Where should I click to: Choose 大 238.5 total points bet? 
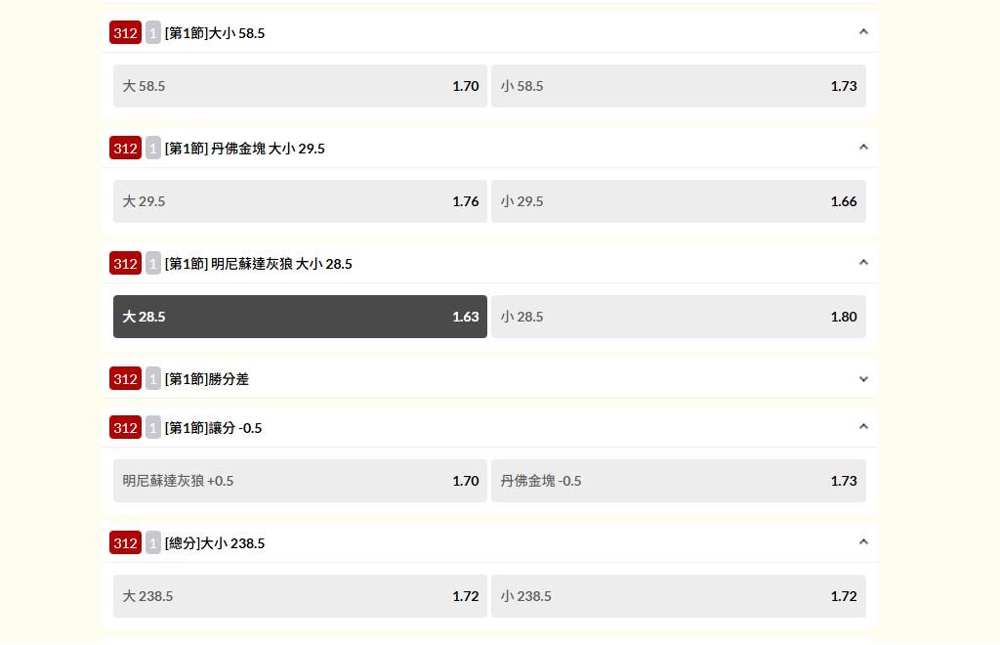click(300, 596)
